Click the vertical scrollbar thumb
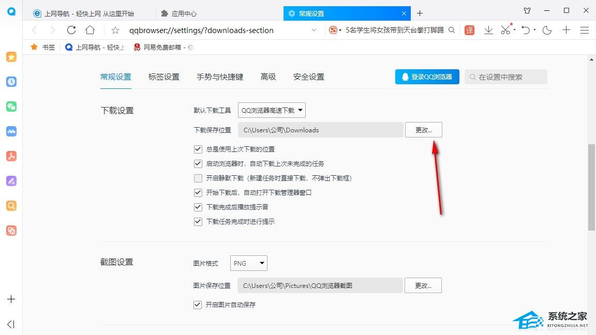 coord(591,187)
